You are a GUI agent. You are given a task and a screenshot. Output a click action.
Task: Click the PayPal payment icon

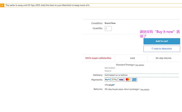(x=108, y=80)
